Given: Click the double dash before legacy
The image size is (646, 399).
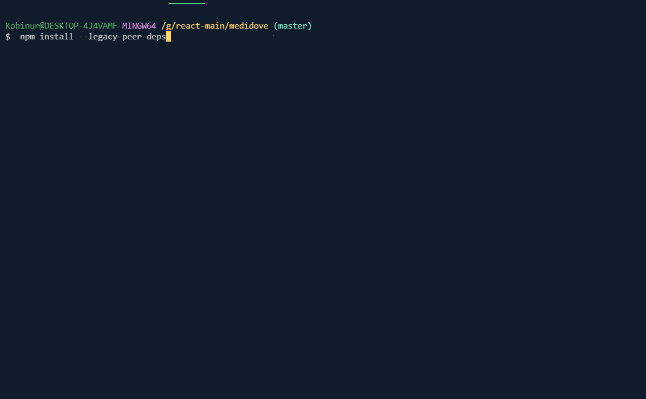Looking at the screenshot, I should [x=84, y=37].
